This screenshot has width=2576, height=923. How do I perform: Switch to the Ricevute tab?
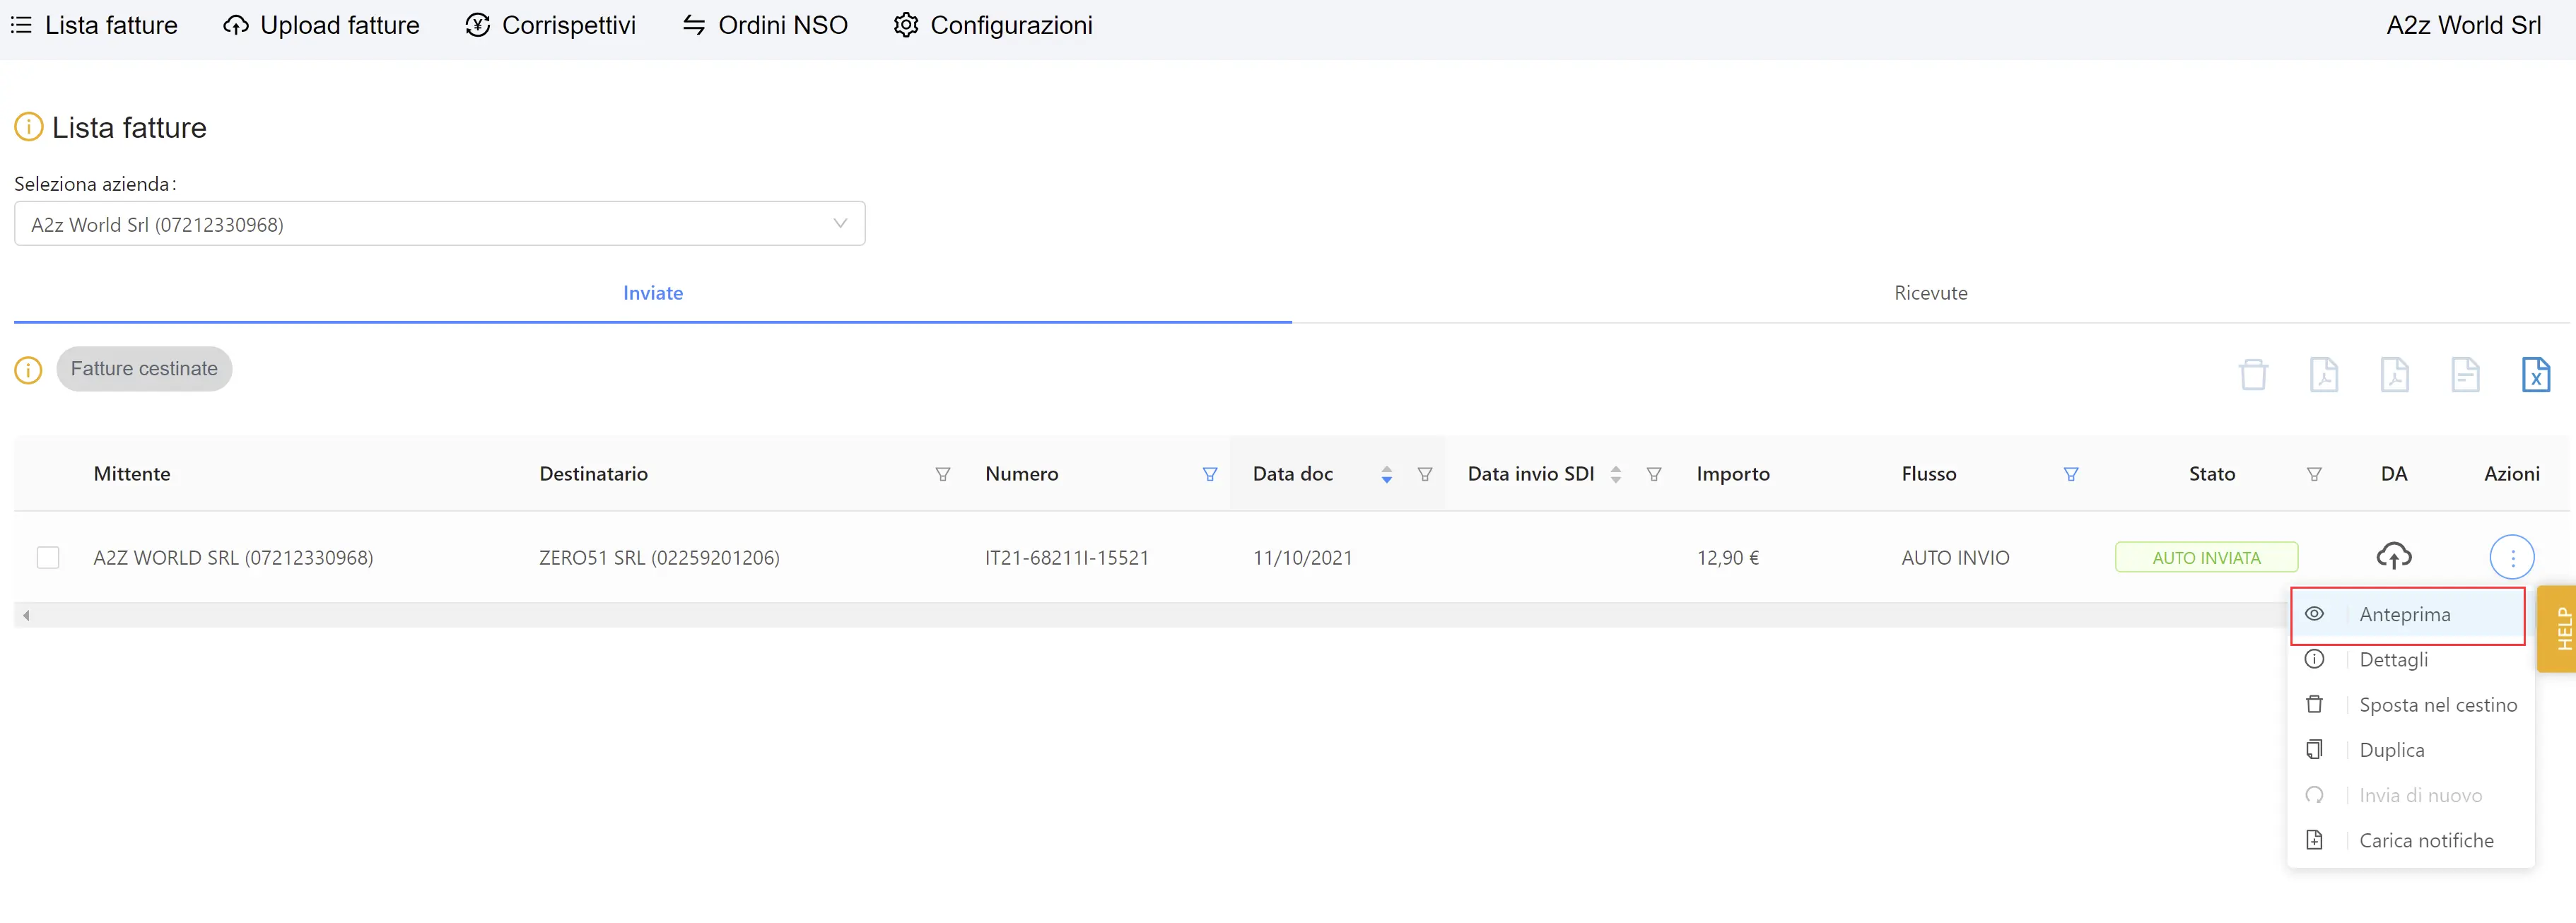click(x=1930, y=293)
